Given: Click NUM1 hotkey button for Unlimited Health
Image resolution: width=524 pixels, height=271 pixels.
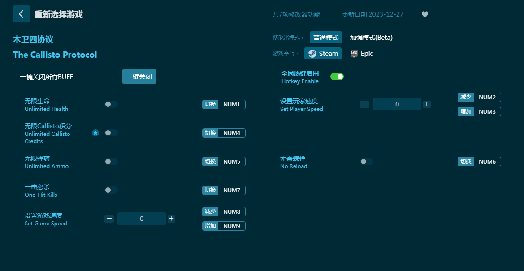Looking at the screenshot, I should coord(224,104).
